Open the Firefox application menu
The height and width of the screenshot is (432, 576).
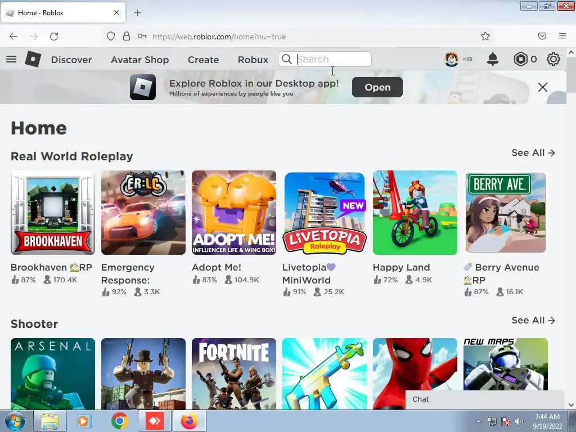click(x=562, y=36)
